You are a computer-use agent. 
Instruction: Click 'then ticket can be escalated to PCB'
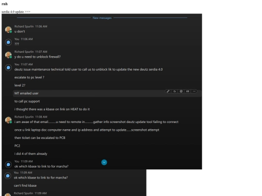tap(40, 138)
